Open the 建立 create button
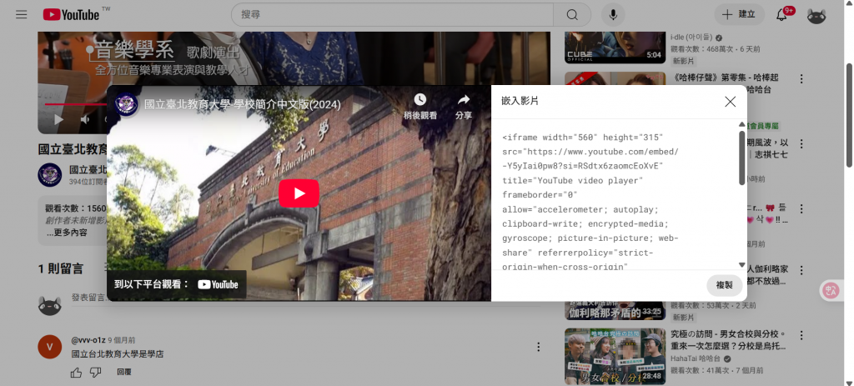854x386 pixels. [739, 15]
